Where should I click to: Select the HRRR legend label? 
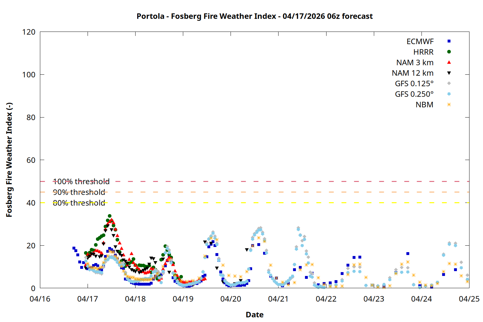coord(423,52)
